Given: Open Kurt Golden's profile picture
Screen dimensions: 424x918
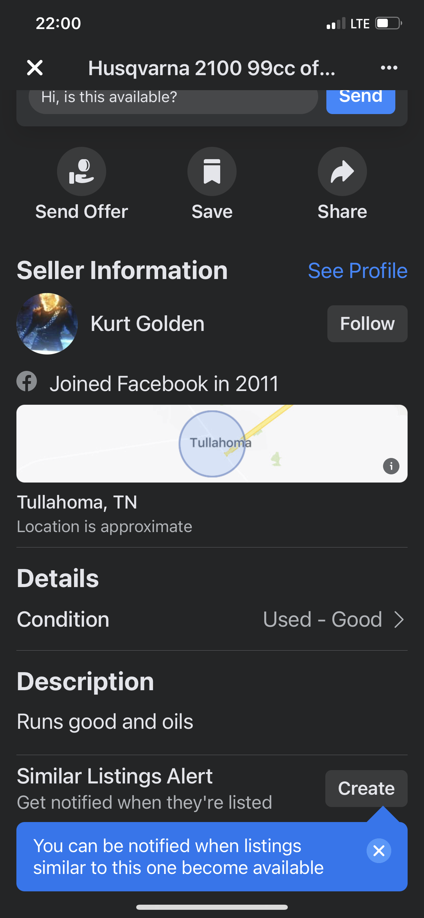Looking at the screenshot, I should click(x=47, y=323).
